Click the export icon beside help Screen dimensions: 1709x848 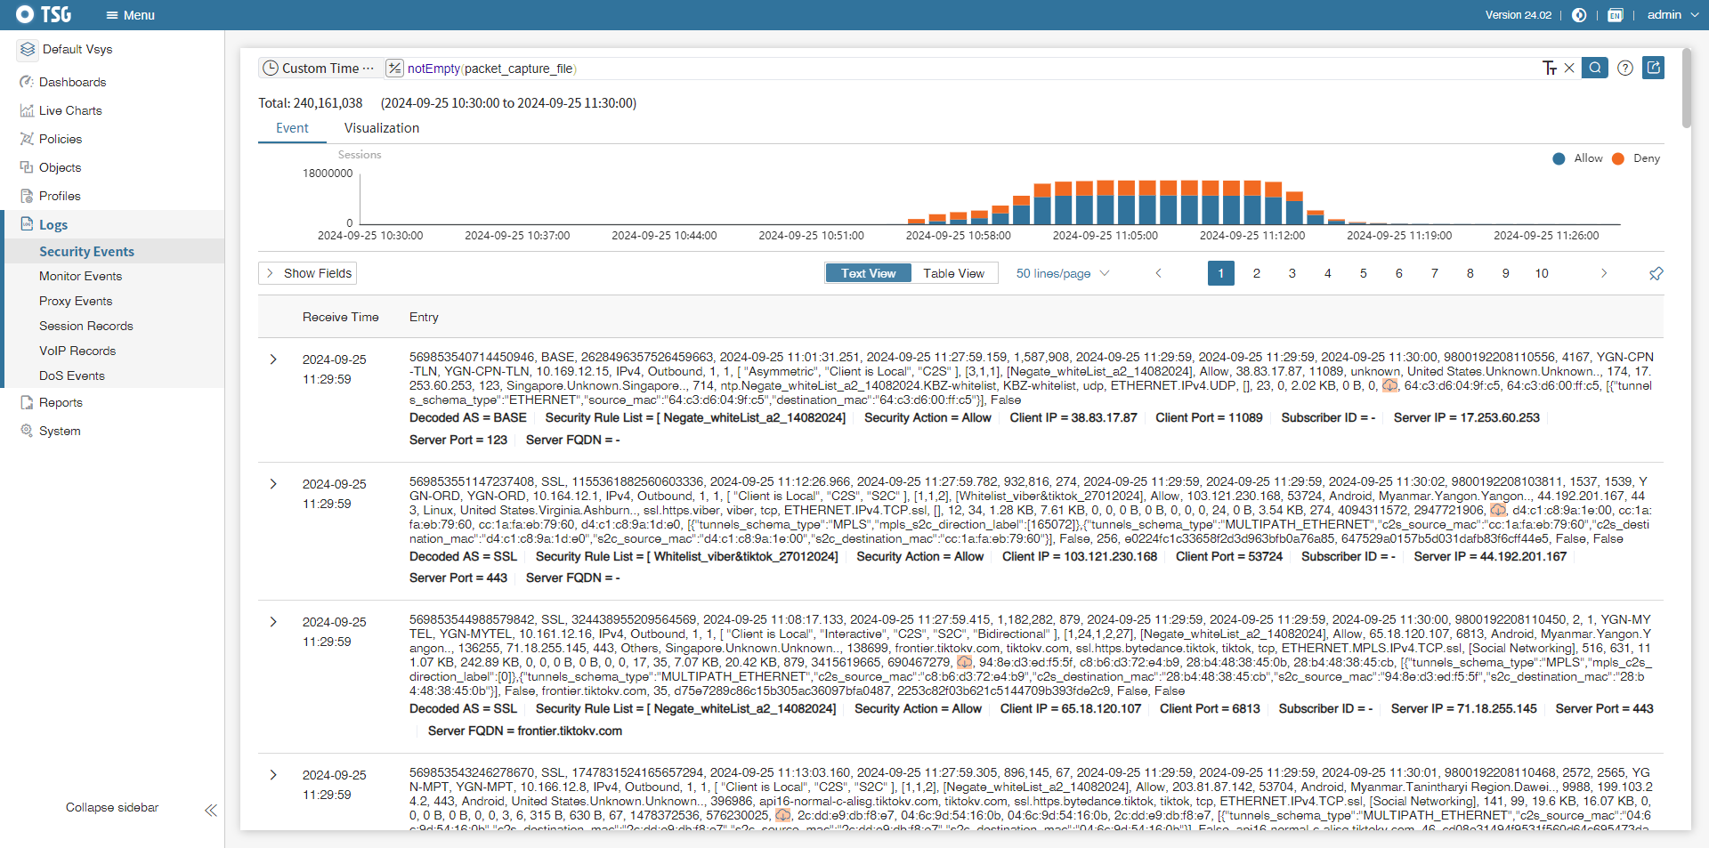[x=1654, y=68]
